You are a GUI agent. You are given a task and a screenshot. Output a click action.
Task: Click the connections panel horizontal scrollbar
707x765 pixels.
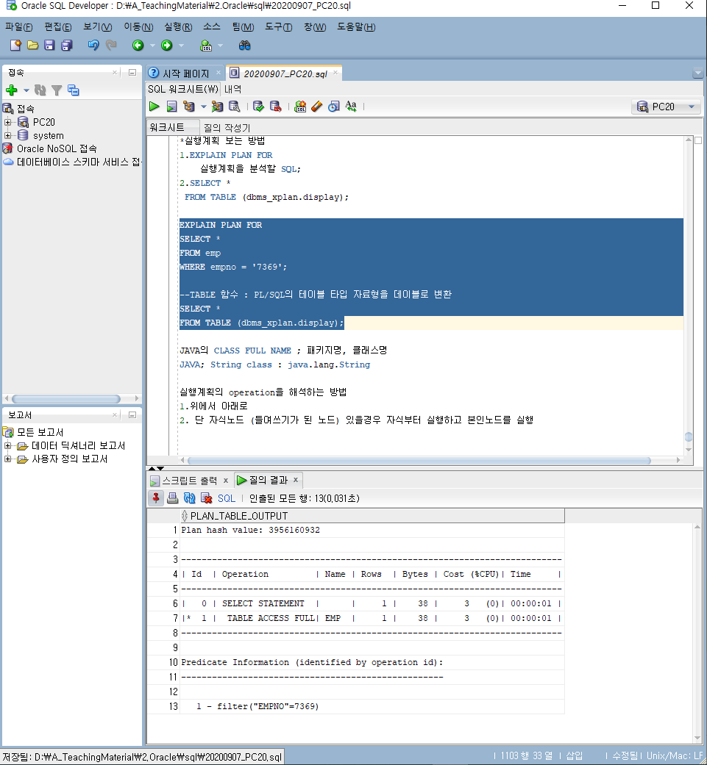[x=66, y=398]
